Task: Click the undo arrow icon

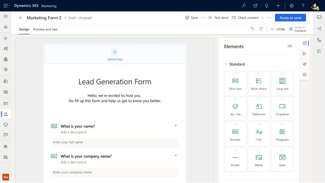Action: click(x=252, y=29)
